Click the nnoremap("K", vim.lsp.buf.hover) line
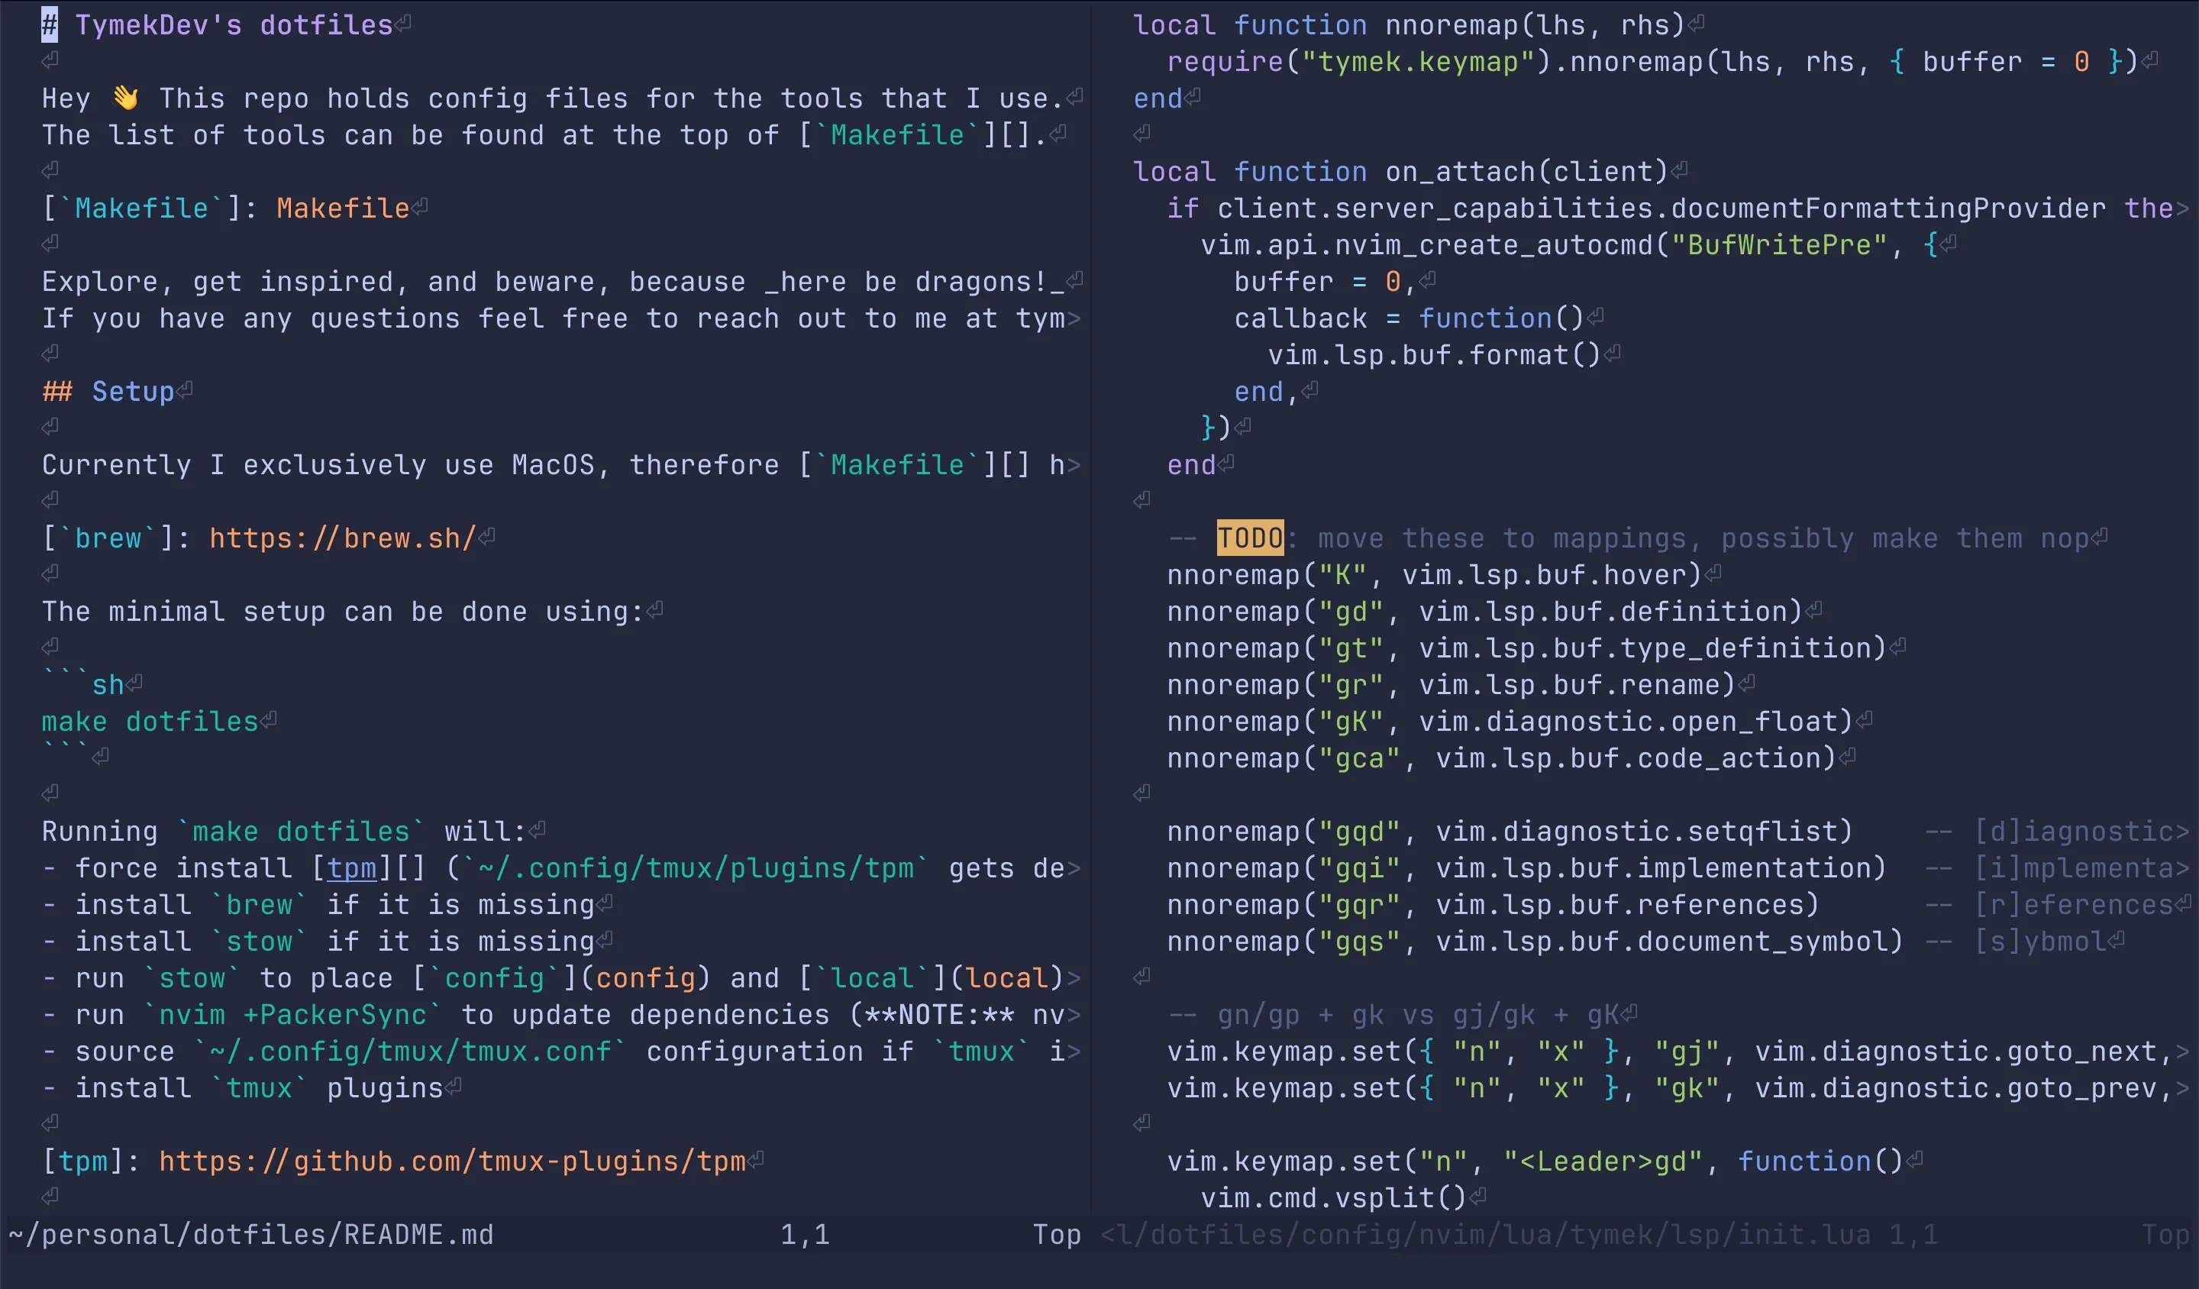This screenshot has height=1289, width=2199. point(1435,575)
